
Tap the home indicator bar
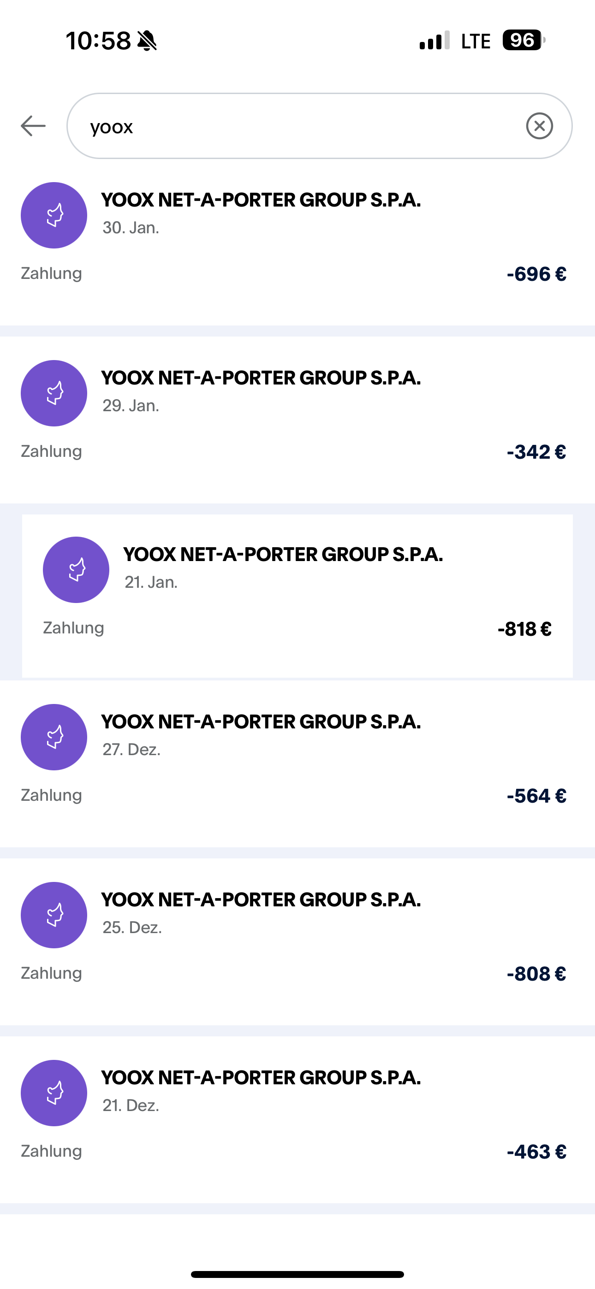(x=297, y=1274)
